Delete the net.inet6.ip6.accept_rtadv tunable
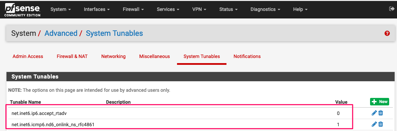Image resolution: width=397 pixels, height=131 pixels. coord(381,113)
